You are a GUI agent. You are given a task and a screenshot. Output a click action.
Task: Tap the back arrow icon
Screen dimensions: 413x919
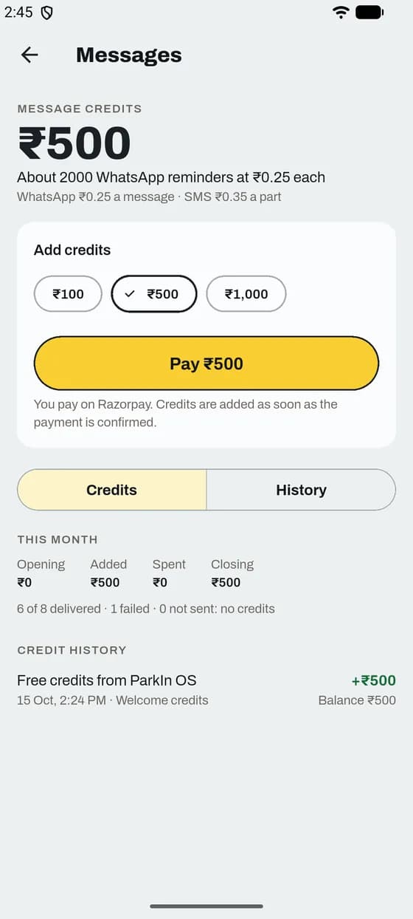click(x=29, y=55)
